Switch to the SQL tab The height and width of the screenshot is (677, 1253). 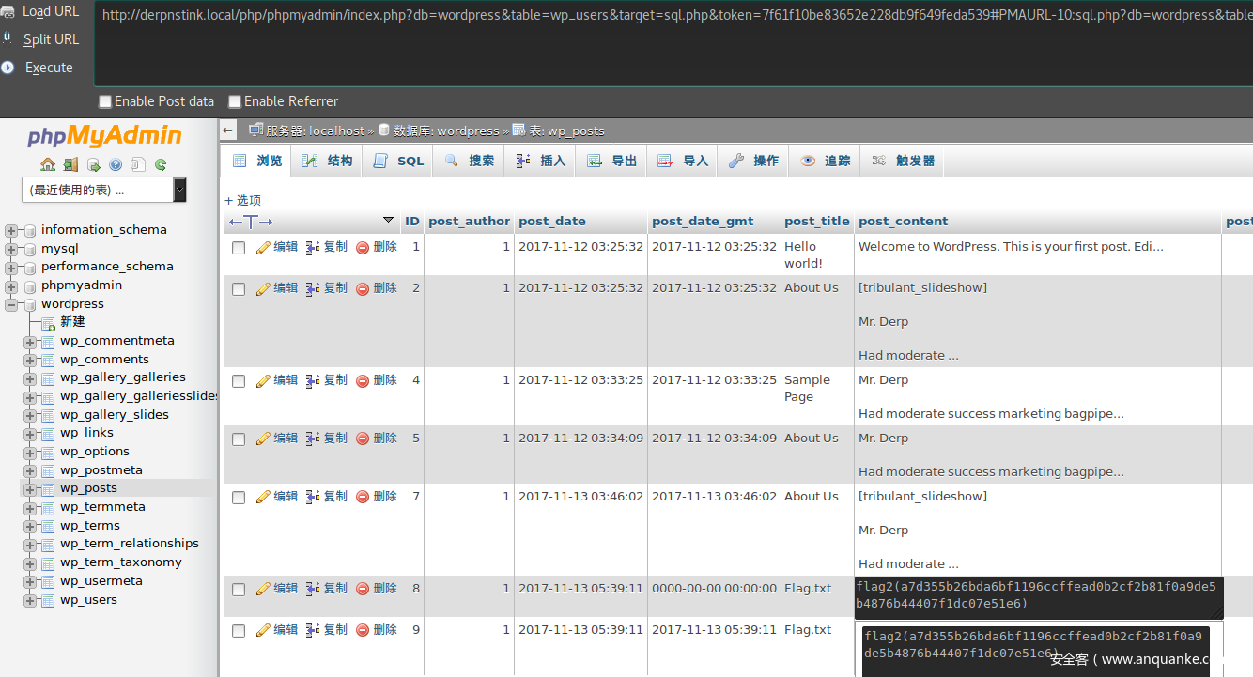pos(399,161)
